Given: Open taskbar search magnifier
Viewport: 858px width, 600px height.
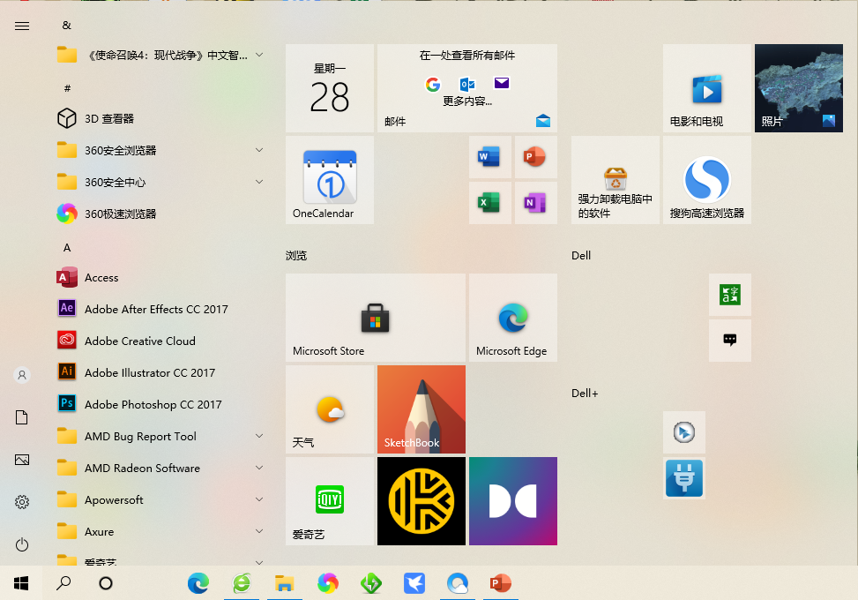Looking at the screenshot, I should [63, 583].
